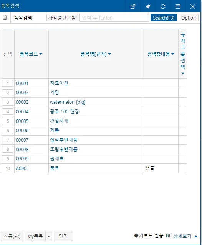This screenshot has width=202, height=245.
Task: Click the document icon beside 품목검색 title
Action: (x=5, y=17)
